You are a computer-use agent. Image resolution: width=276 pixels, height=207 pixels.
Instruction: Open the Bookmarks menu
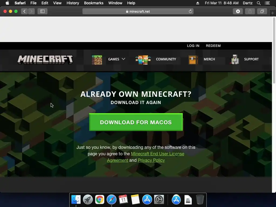pos(94,3)
